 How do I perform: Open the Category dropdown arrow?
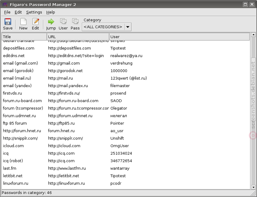coord(128,27)
